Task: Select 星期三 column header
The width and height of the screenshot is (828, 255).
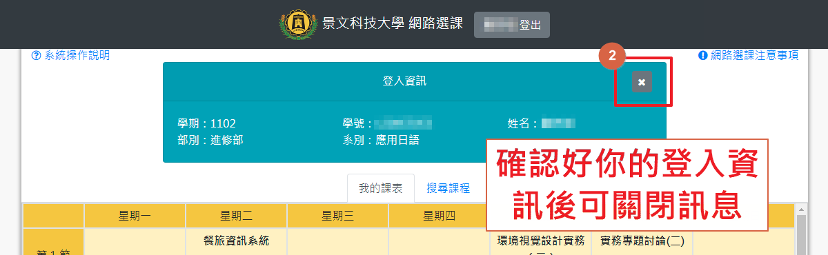Action: (338, 216)
